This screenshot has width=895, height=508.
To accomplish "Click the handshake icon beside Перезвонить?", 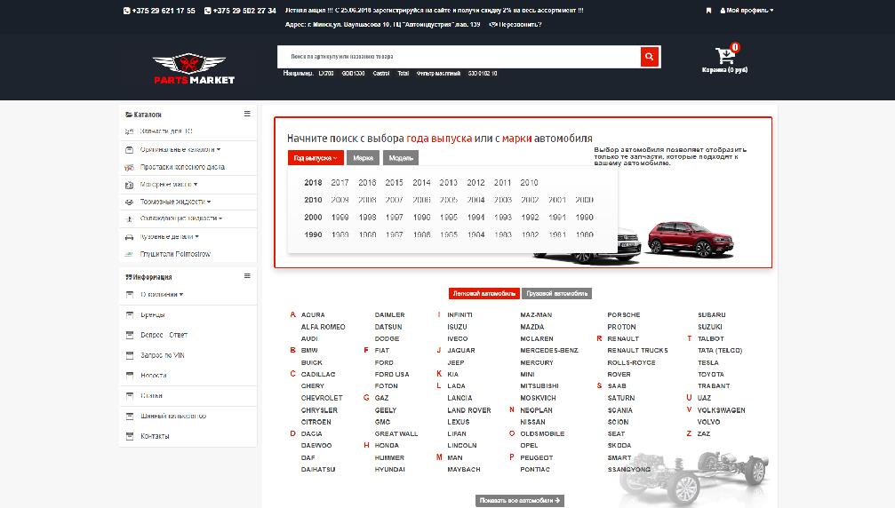I will click(x=493, y=25).
